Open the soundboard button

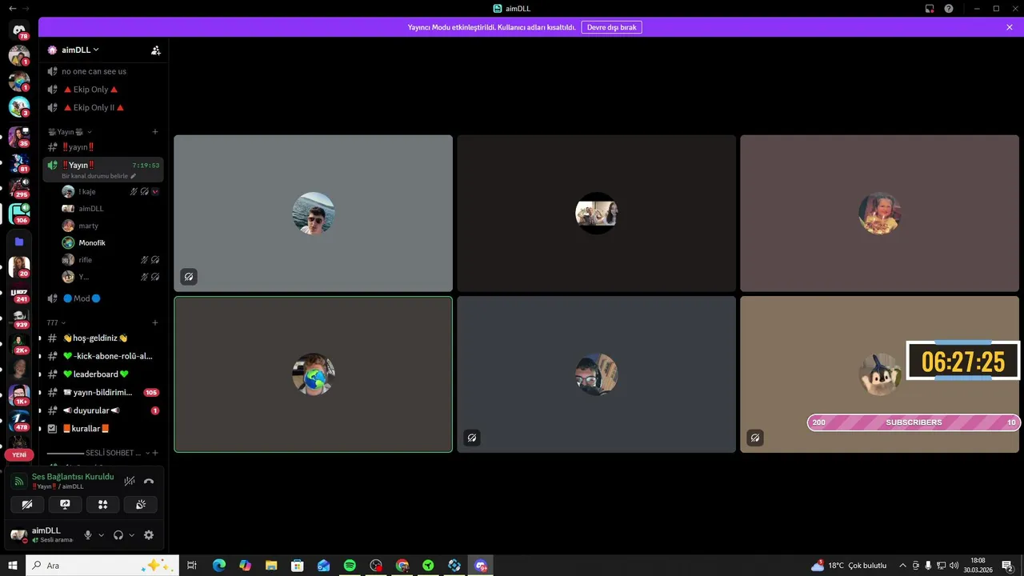point(141,505)
